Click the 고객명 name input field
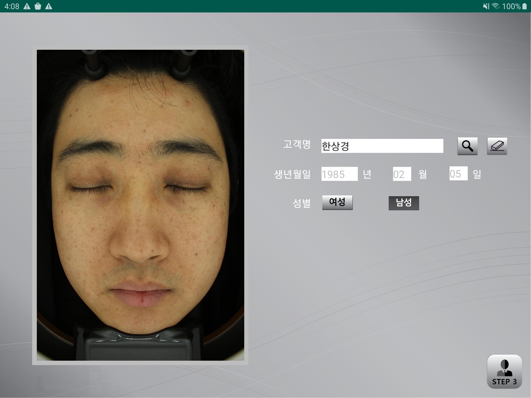531x398 pixels. pyautogui.click(x=382, y=146)
